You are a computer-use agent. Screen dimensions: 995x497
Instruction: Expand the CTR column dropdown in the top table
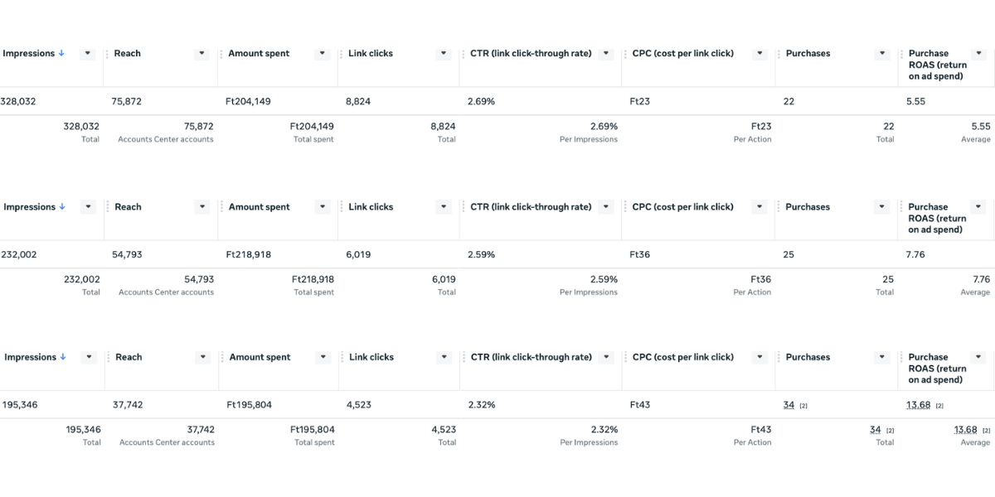[x=607, y=53]
